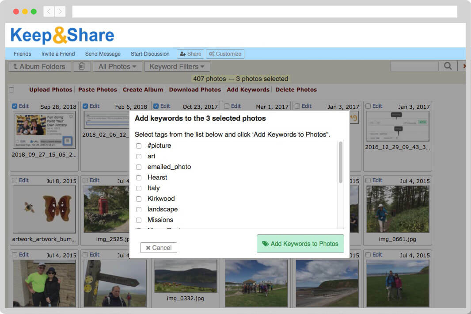Select Start Discussion from the menu bar

[x=150, y=54]
